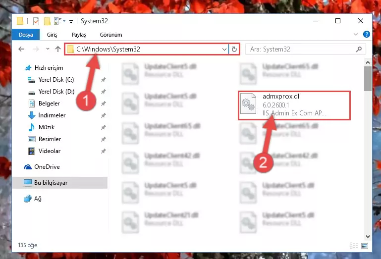381x259 pixels.
Task: Click the back navigation arrow
Action: click(21, 49)
